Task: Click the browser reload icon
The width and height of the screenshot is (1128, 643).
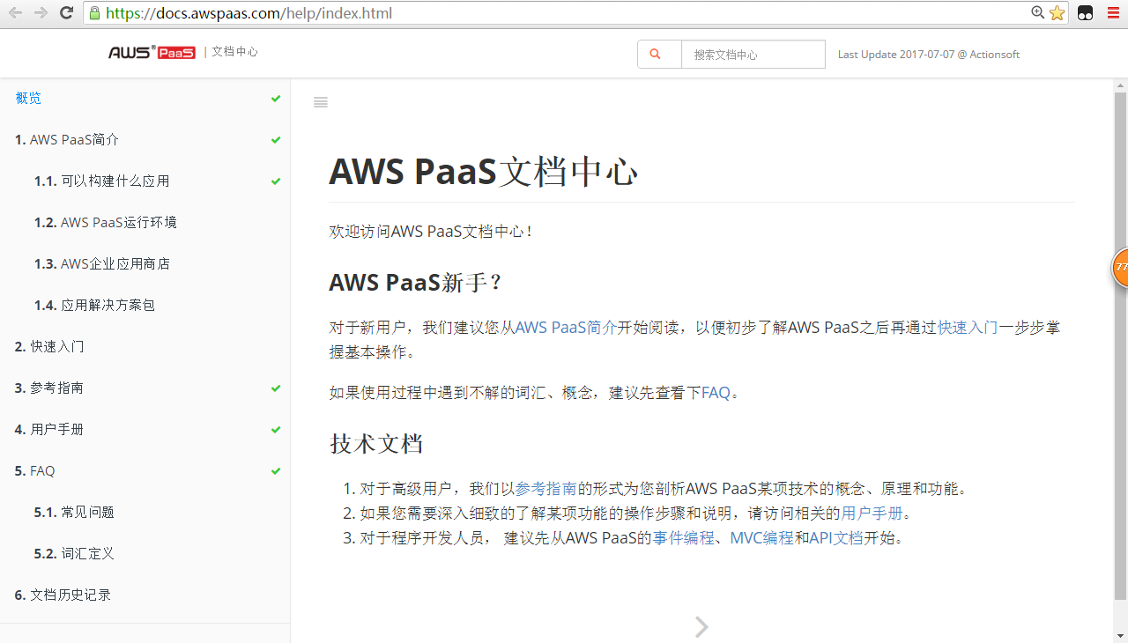Action: pyautogui.click(x=66, y=12)
